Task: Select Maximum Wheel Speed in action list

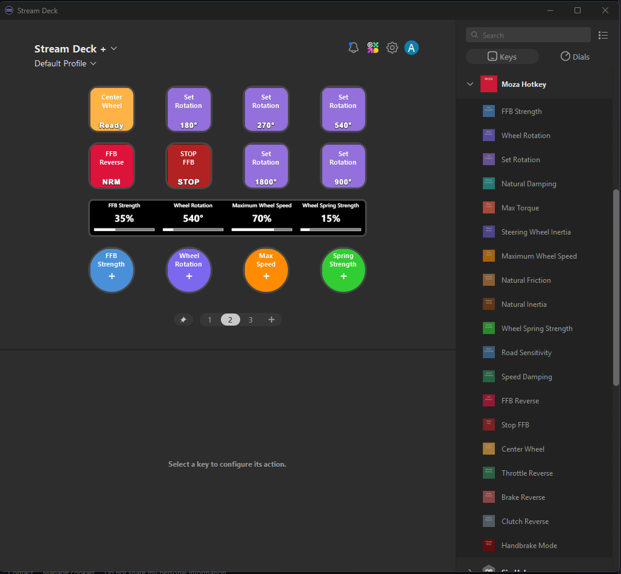Action: pos(535,256)
